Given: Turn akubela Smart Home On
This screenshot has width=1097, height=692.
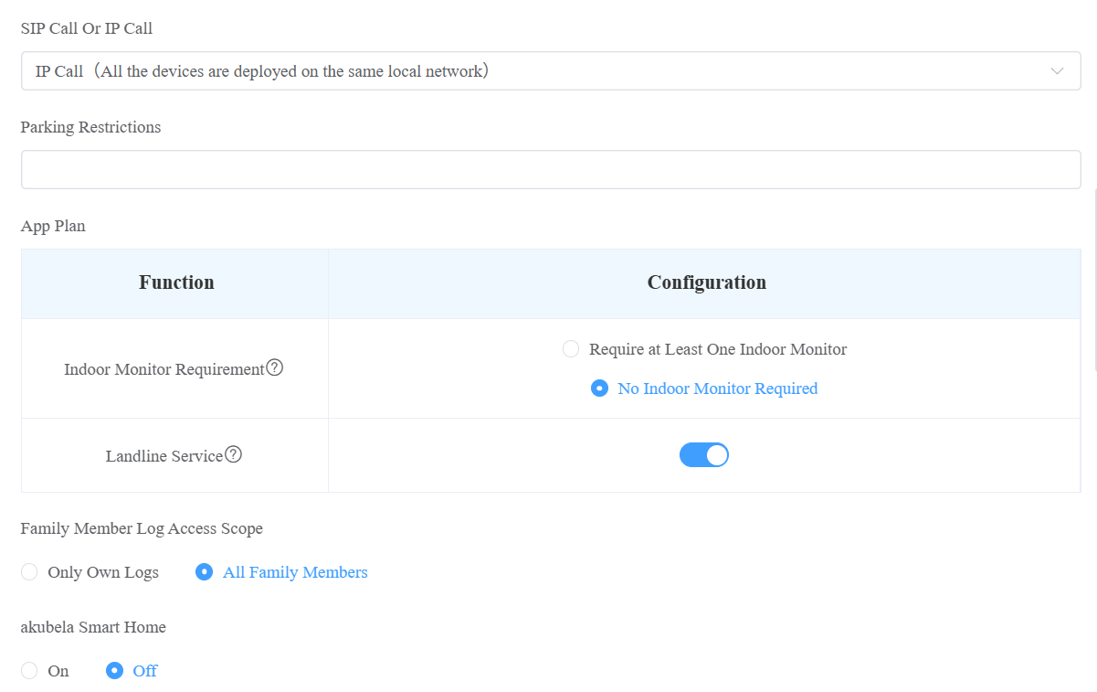Looking at the screenshot, I should tap(29, 671).
